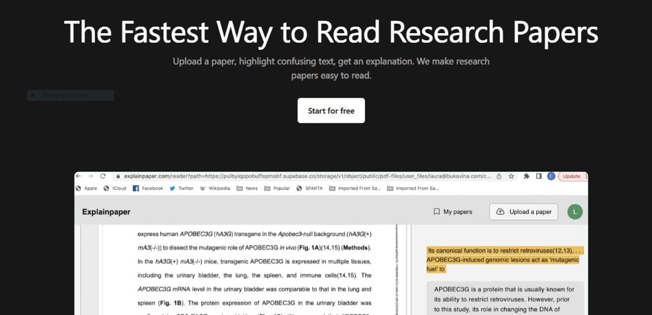Open the iCloud bookmark
Viewport: 652px width, 315px height.
tap(115, 188)
